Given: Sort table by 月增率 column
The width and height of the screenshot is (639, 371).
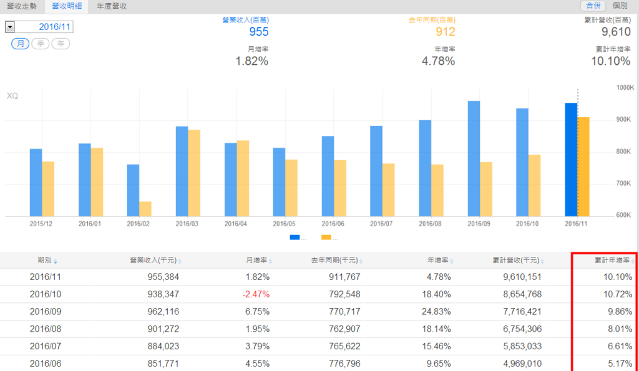Looking at the screenshot, I should pos(259,261).
